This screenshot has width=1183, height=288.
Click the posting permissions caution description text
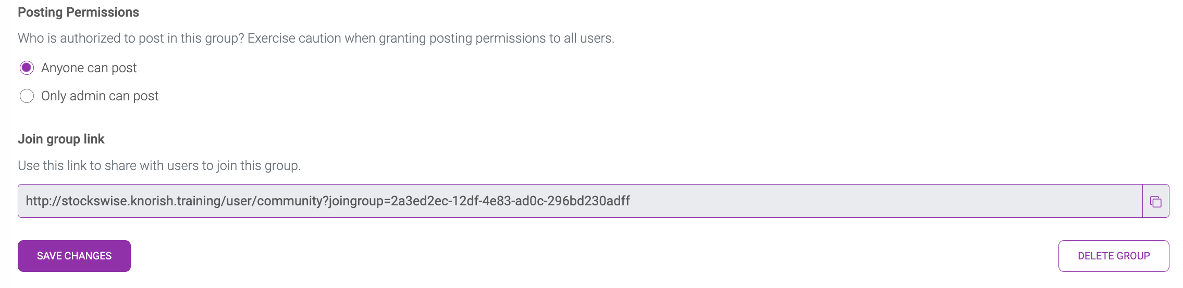click(316, 38)
